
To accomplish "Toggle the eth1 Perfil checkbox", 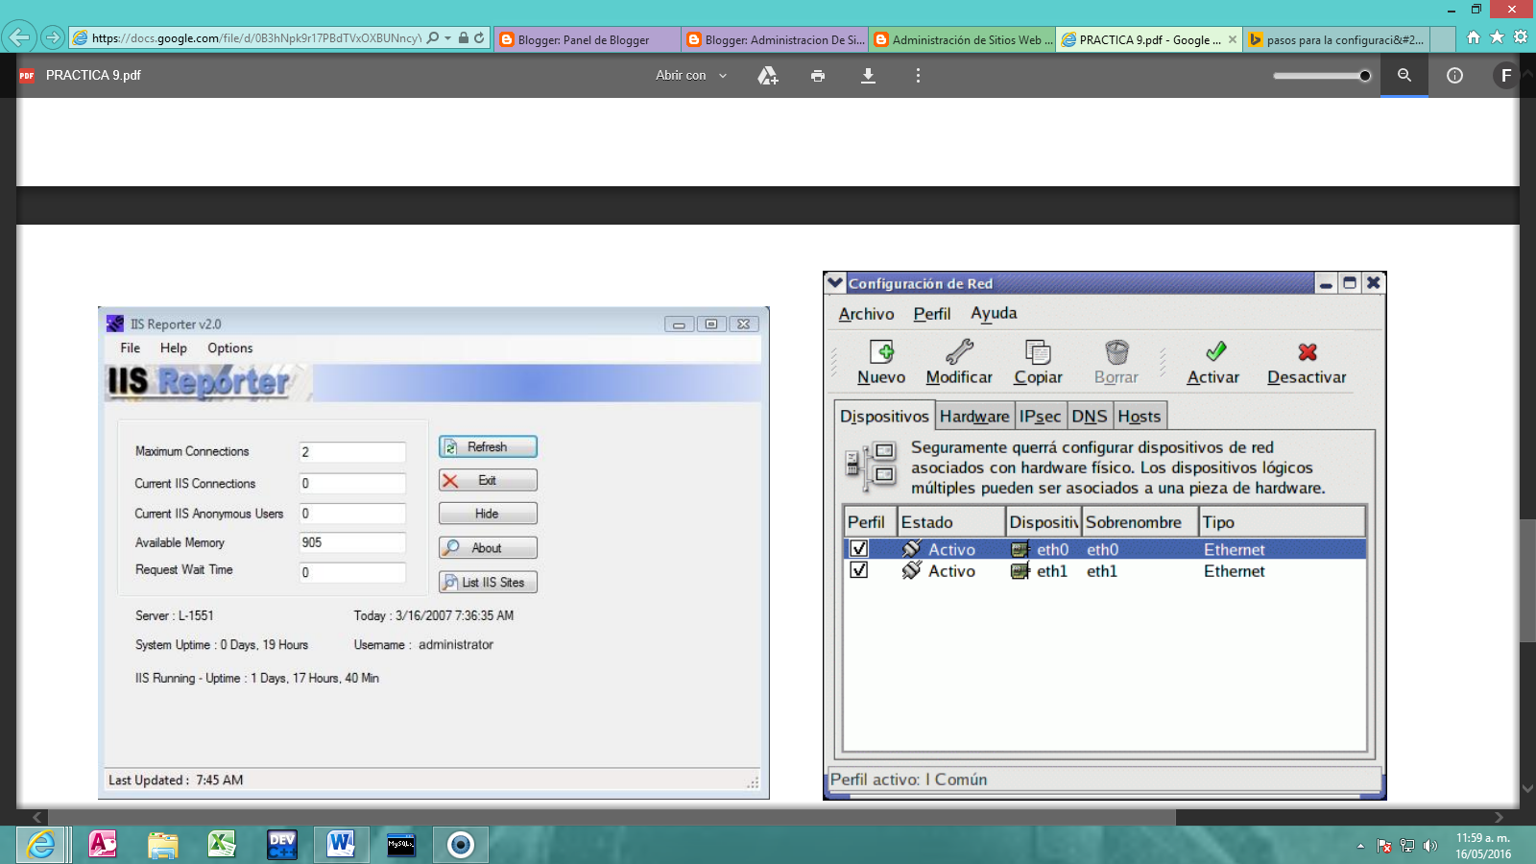I will tap(859, 569).
